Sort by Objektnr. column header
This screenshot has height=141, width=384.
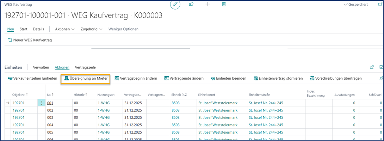20,95
